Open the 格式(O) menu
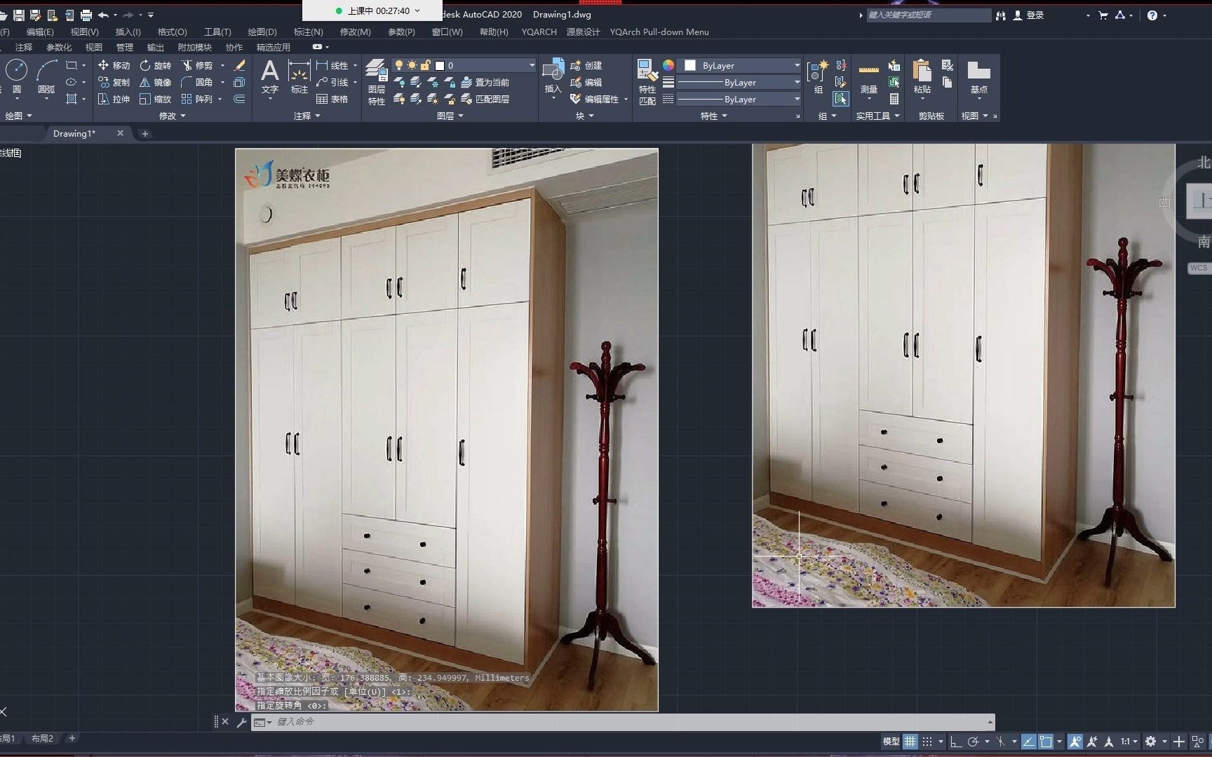1212x757 pixels. tap(172, 32)
